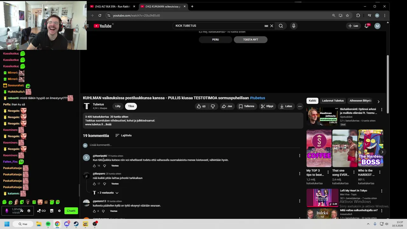Download the video with Lataa
Viewport: 407px width, 229px height.
(x=286, y=106)
